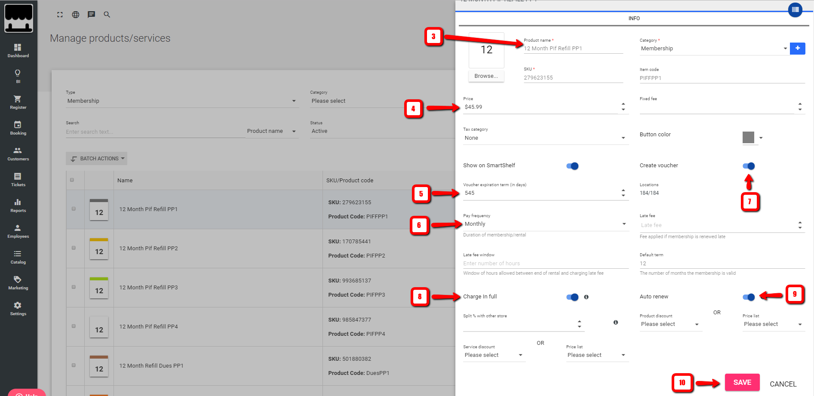Check the 12 Month Pif Refill PP3 row checkbox
The image size is (814, 396).
[x=74, y=287]
